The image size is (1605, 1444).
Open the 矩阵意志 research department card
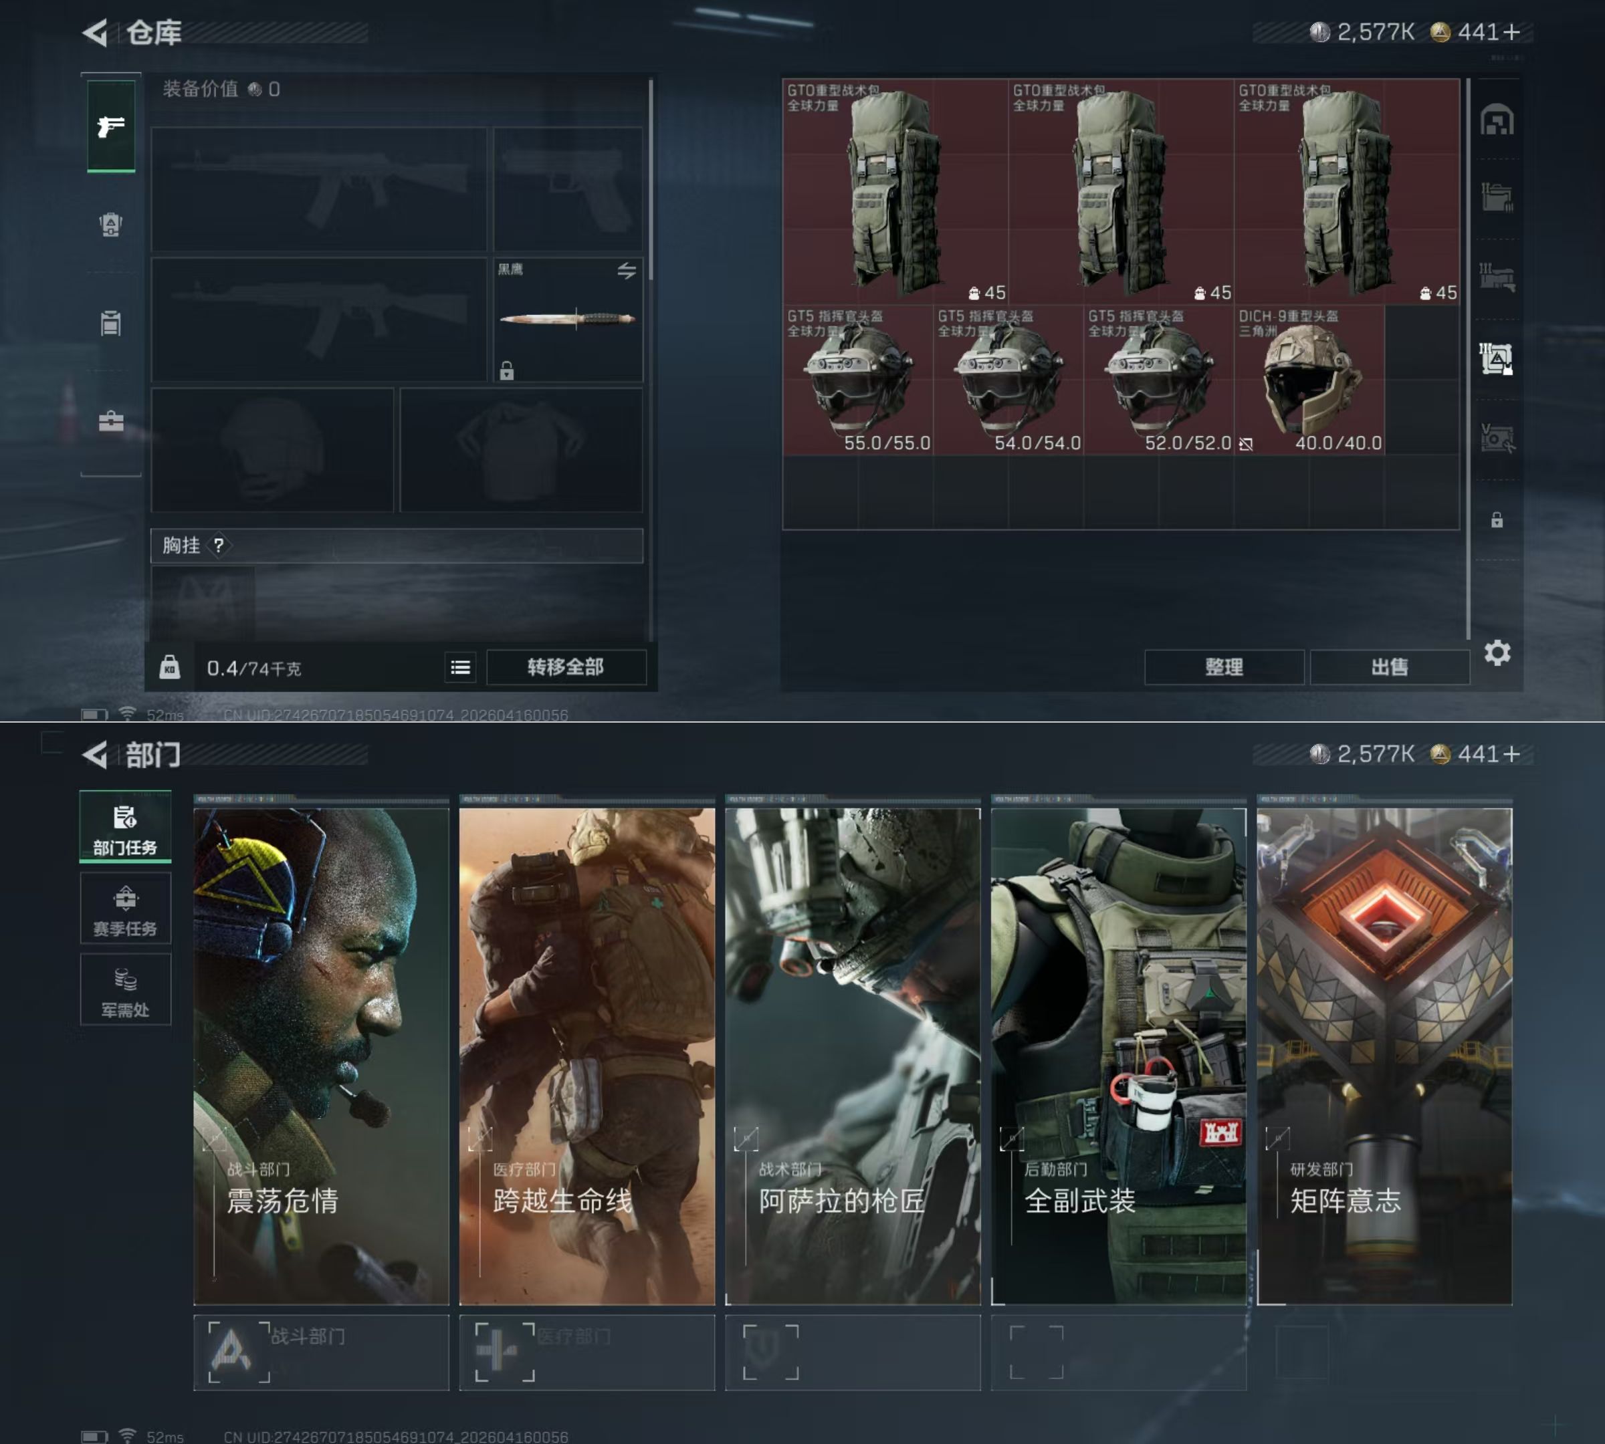1384,1055
